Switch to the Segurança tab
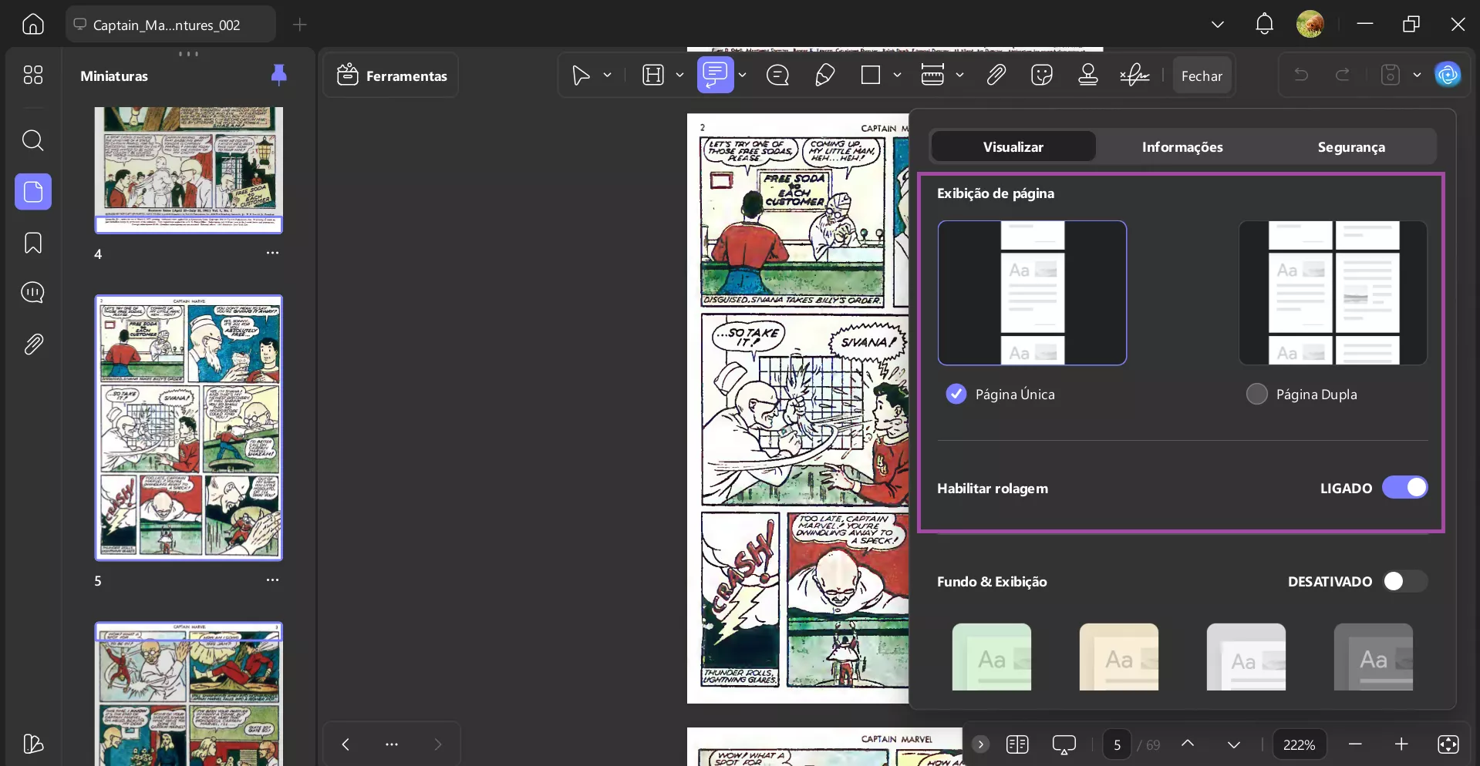The image size is (1480, 766). (1350, 146)
